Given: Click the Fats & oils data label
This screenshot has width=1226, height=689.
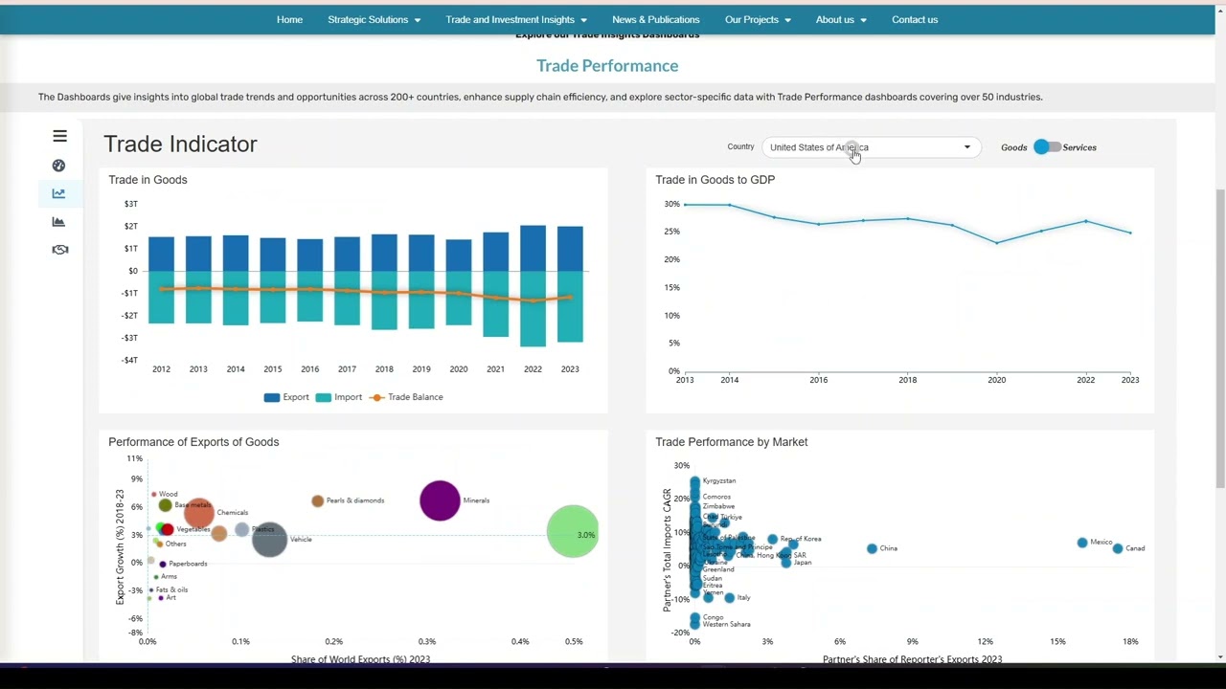Looking at the screenshot, I should [171, 589].
